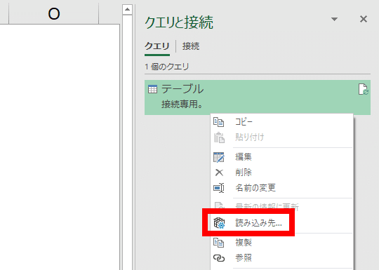Choose Delete (削除) from context menu
The height and width of the screenshot is (270, 379).
(x=244, y=173)
